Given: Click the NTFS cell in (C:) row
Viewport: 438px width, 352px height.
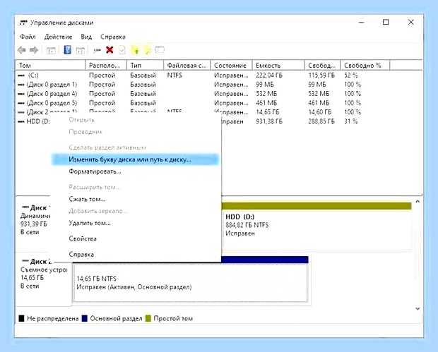Looking at the screenshot, I should [174, 75].
